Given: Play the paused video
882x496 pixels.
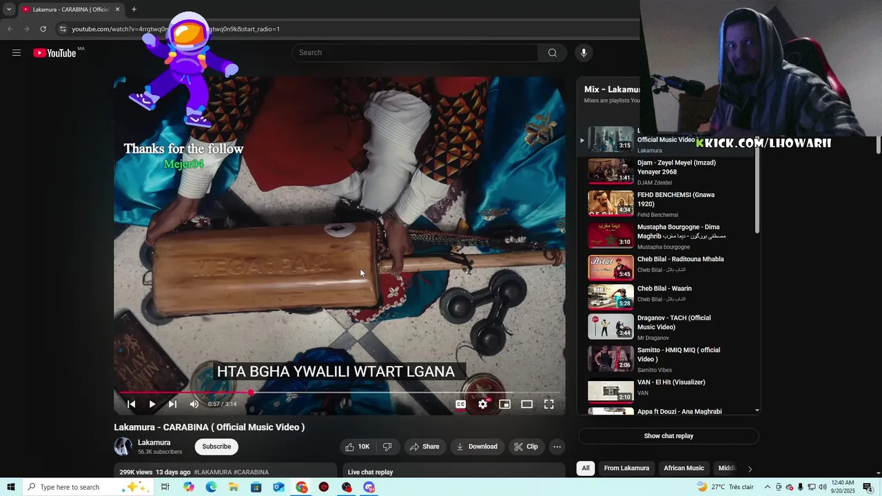Looking at the screenshot, I should 152,404.
